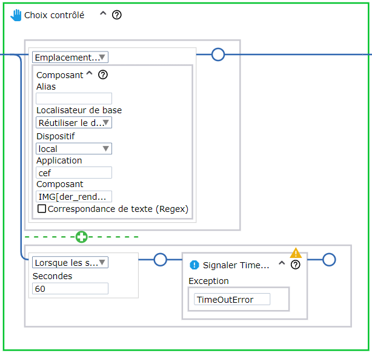Screen dimensions: 372x353
Task: Click the orange warning triangle icon
Action: click(x=296, y=253)
